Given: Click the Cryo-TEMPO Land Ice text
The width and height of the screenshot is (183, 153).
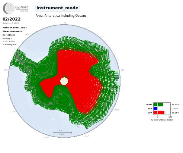Looking at the screenshot, I should coord(22,9).
